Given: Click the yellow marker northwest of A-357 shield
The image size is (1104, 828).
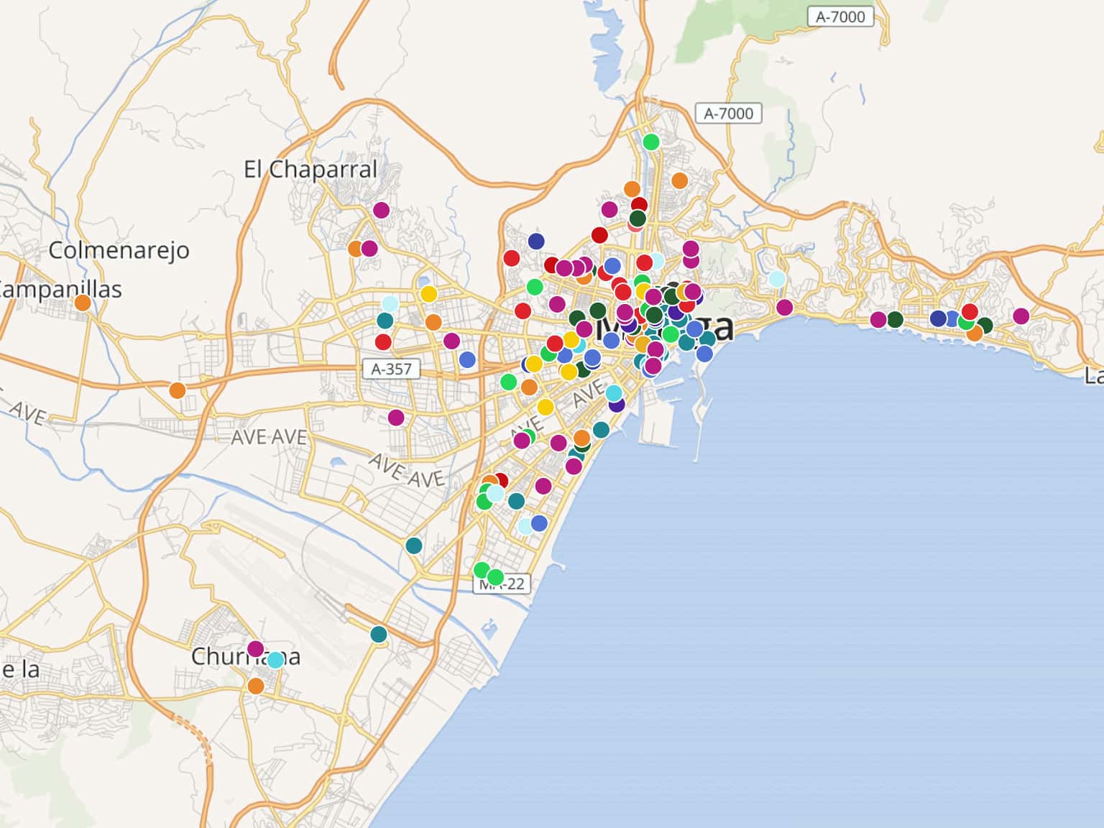Looking at the screenshot, I should [x=428, y=294].
